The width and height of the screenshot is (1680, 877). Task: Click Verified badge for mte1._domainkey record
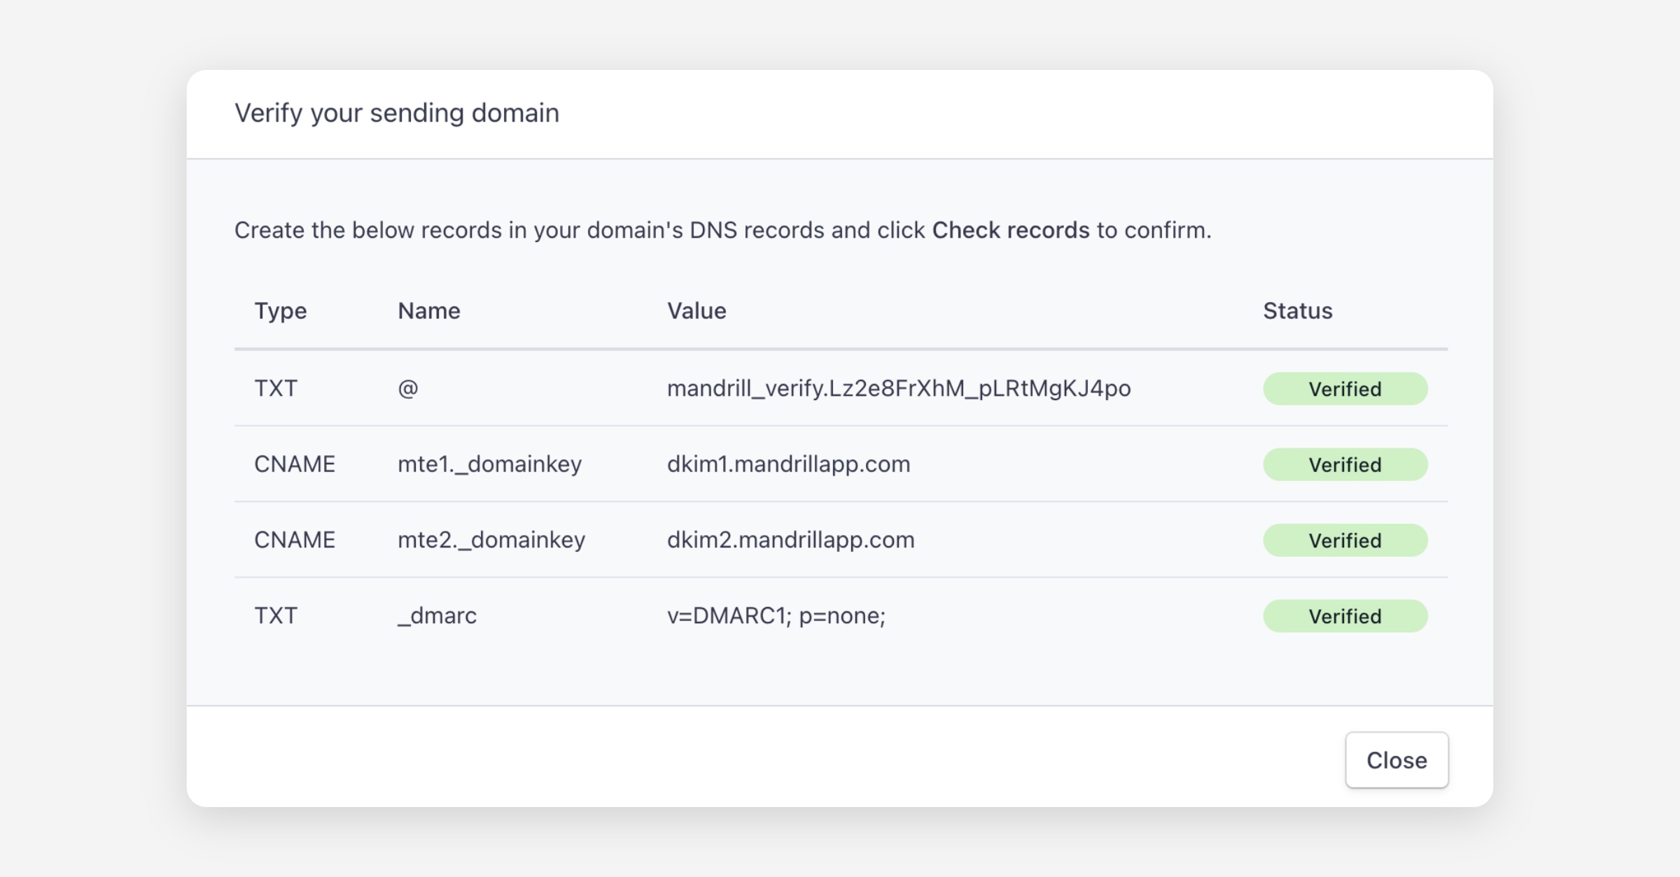pyautogui.click(x=1345, y=464)
